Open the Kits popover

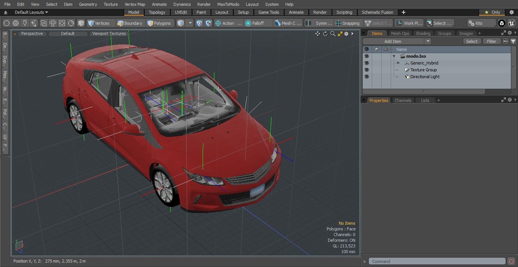click(x=481, y=23)
